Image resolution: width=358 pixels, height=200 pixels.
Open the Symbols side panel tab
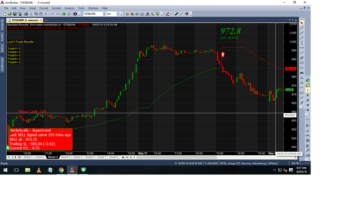2,25
